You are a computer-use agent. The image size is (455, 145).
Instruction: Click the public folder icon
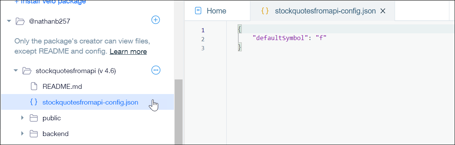click(x=34, y=118)
